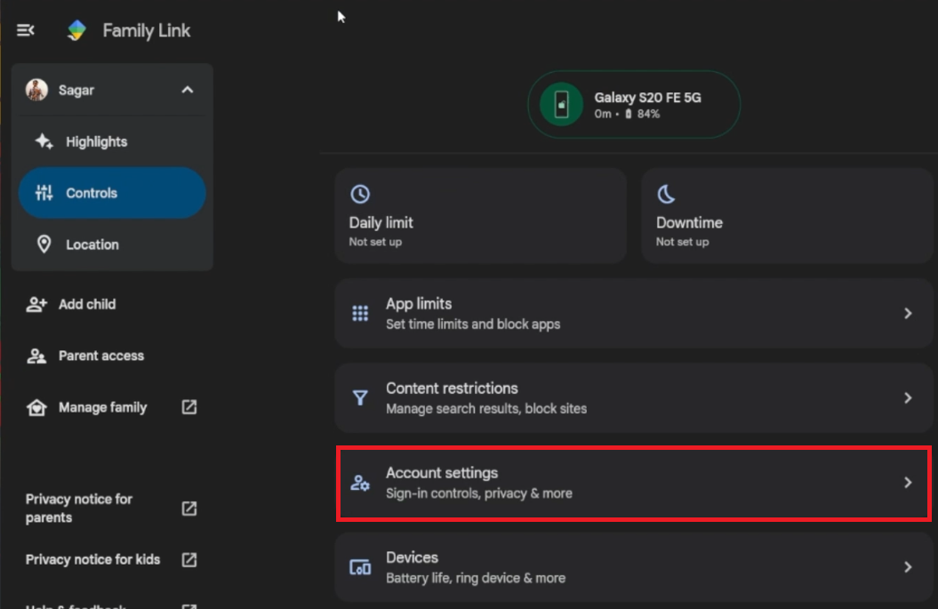The image size is (938, 609).
Task: Click the Family Link logo icon
Action: [76, 30]
